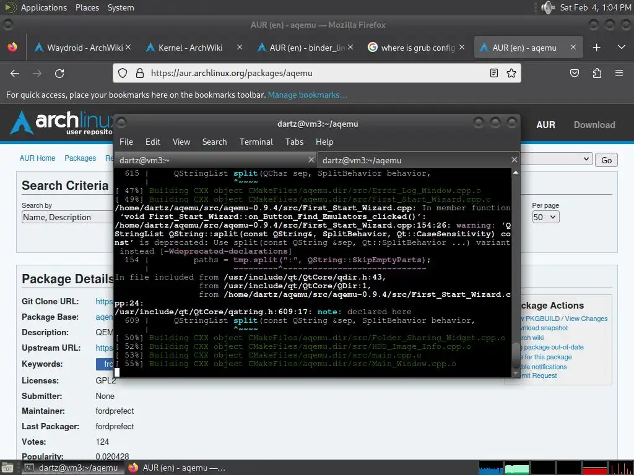
Task: Open the Firefox extensions puzzle icon
Action: (597, 73)
